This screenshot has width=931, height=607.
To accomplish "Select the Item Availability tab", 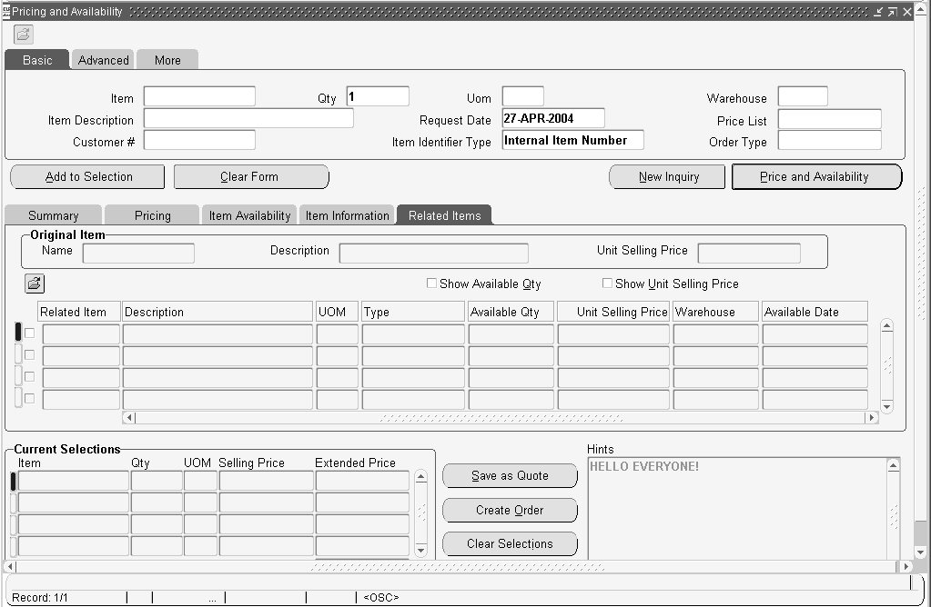I will (249, 215).
